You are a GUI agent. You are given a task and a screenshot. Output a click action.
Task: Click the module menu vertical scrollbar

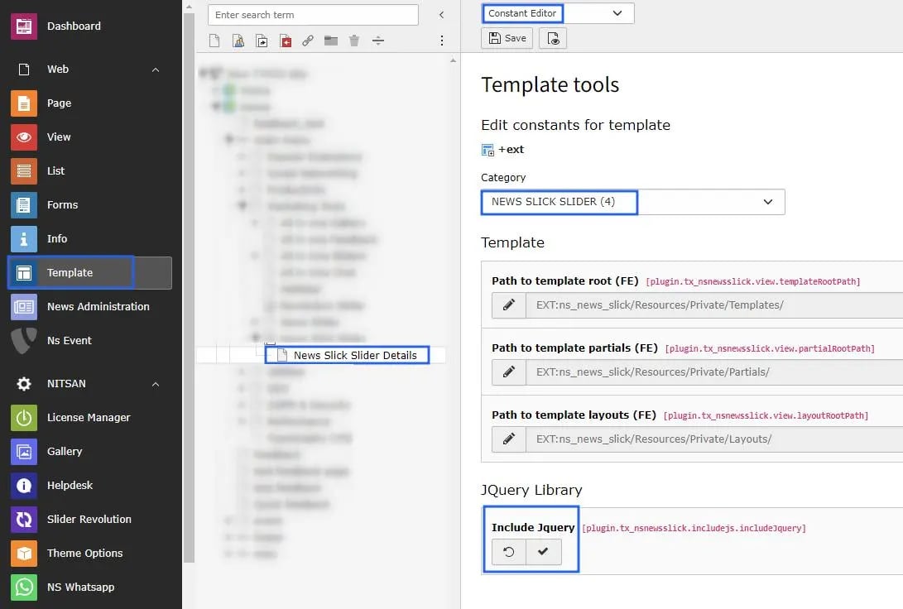coord(189,286)
